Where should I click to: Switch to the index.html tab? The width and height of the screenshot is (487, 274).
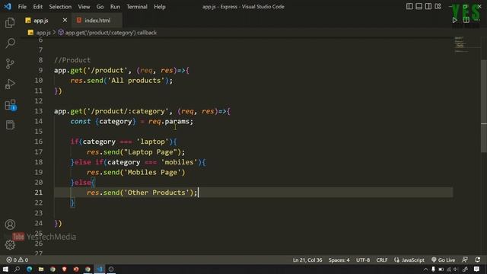(x=97, y=21)
